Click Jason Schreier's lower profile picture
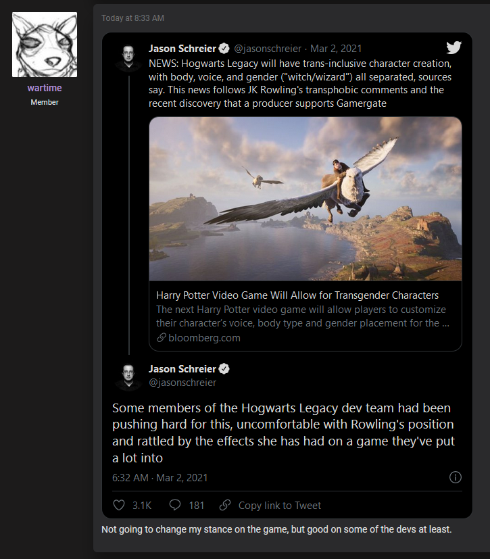 tap(128, 376)
